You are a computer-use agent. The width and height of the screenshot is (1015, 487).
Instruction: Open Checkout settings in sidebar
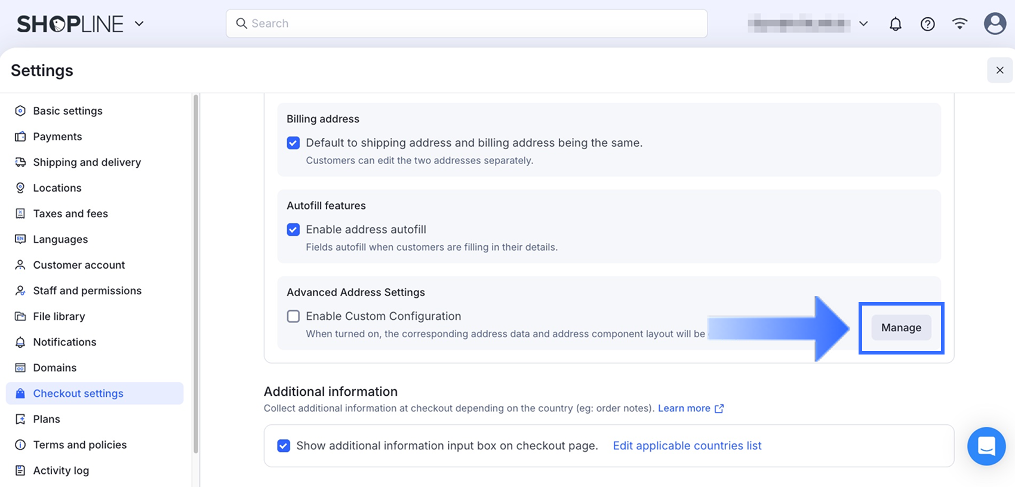tap(78, 393)
